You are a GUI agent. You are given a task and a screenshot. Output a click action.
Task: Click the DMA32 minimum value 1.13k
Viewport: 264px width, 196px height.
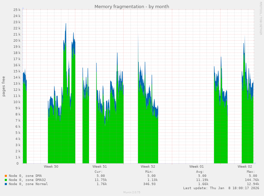click(152, 180)
